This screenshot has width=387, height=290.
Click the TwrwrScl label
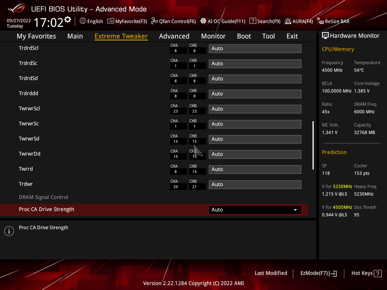coord(29,108)
